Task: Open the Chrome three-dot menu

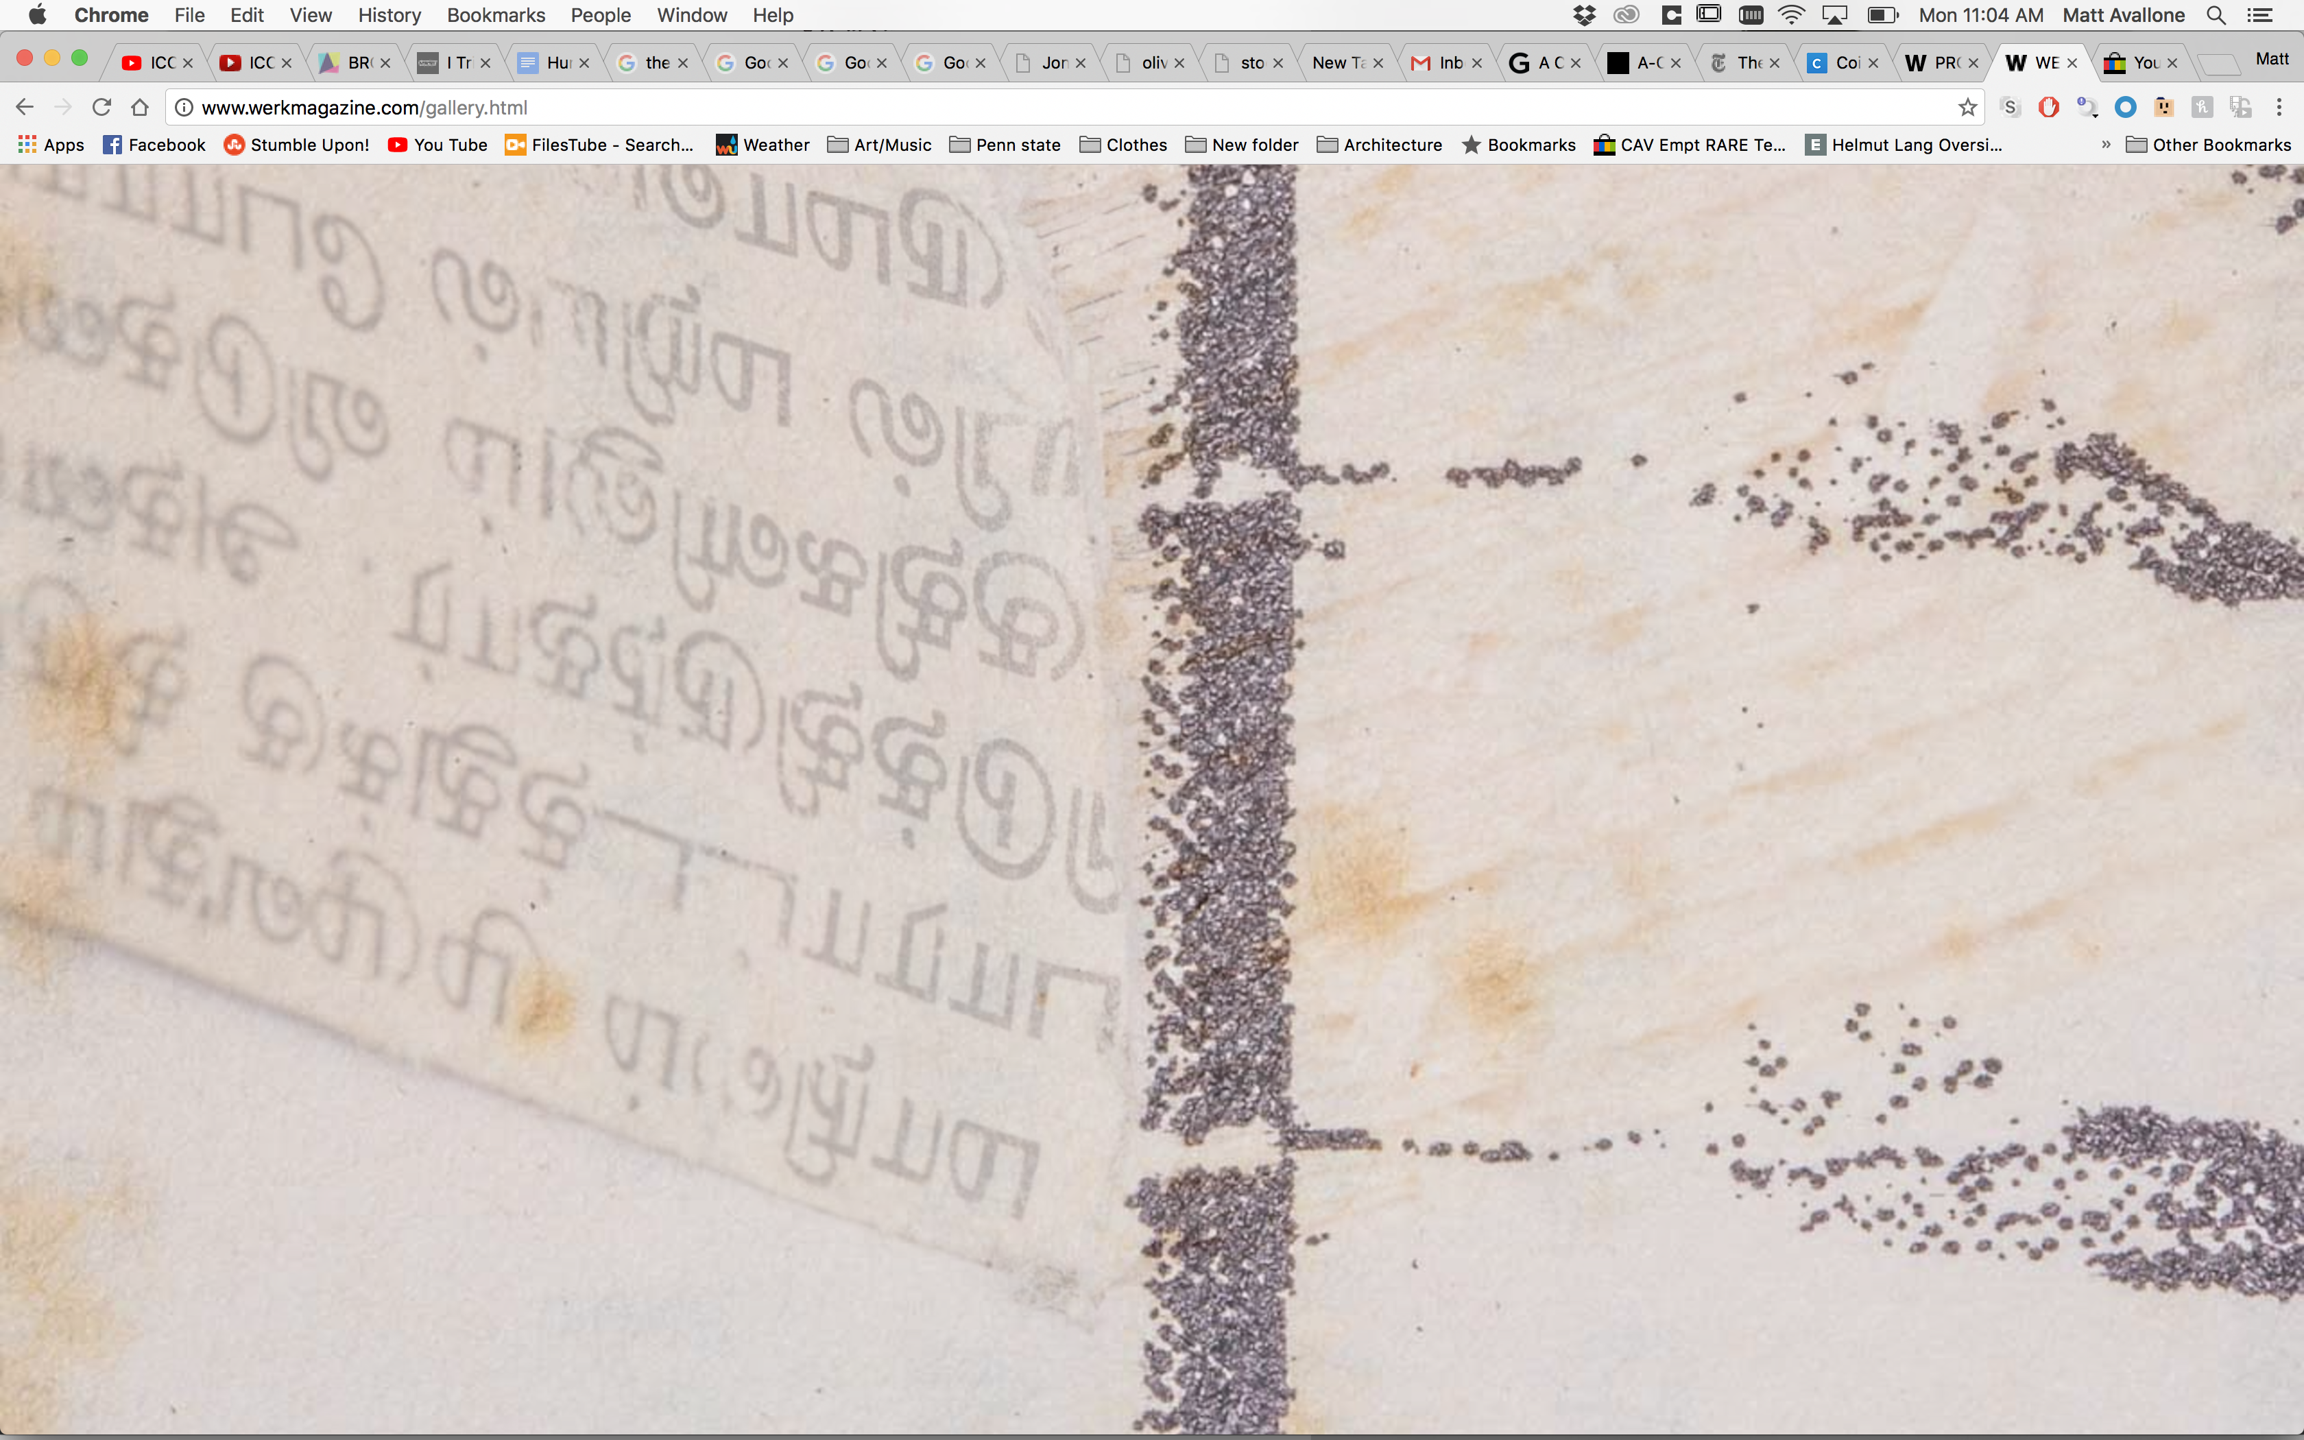Action: coord(2279,108)
